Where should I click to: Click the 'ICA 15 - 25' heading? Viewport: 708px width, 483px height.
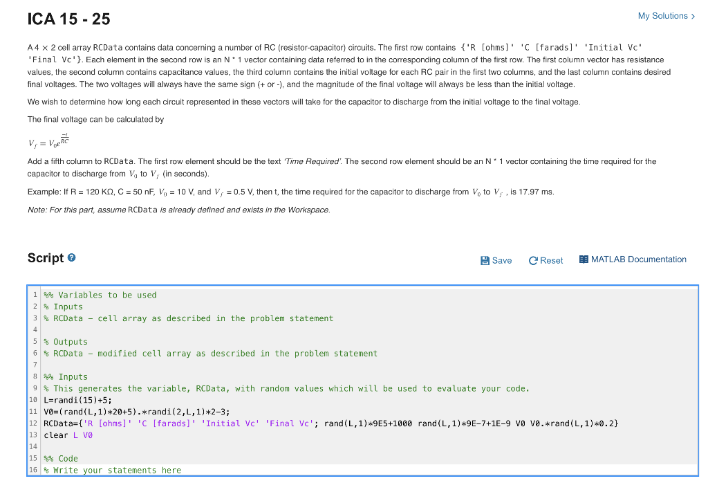tap(68, 19)
